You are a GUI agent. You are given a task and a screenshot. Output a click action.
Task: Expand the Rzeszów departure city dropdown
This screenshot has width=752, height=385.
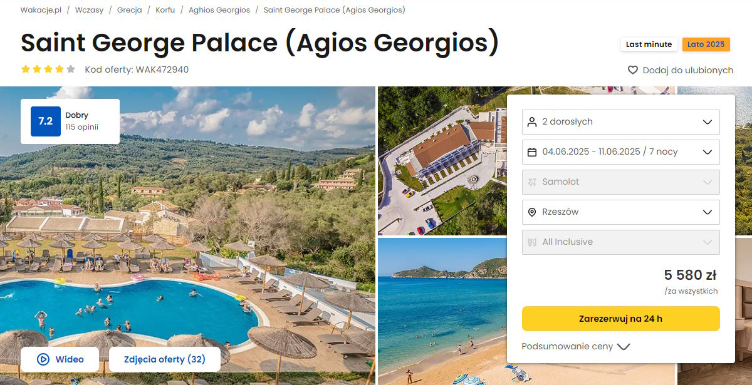620,212
